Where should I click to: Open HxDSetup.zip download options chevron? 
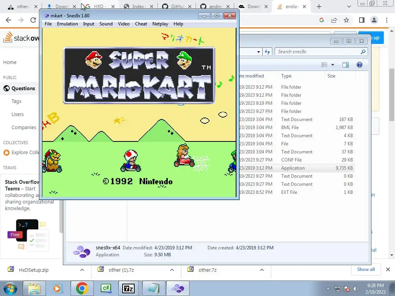(x=82, y=270)
